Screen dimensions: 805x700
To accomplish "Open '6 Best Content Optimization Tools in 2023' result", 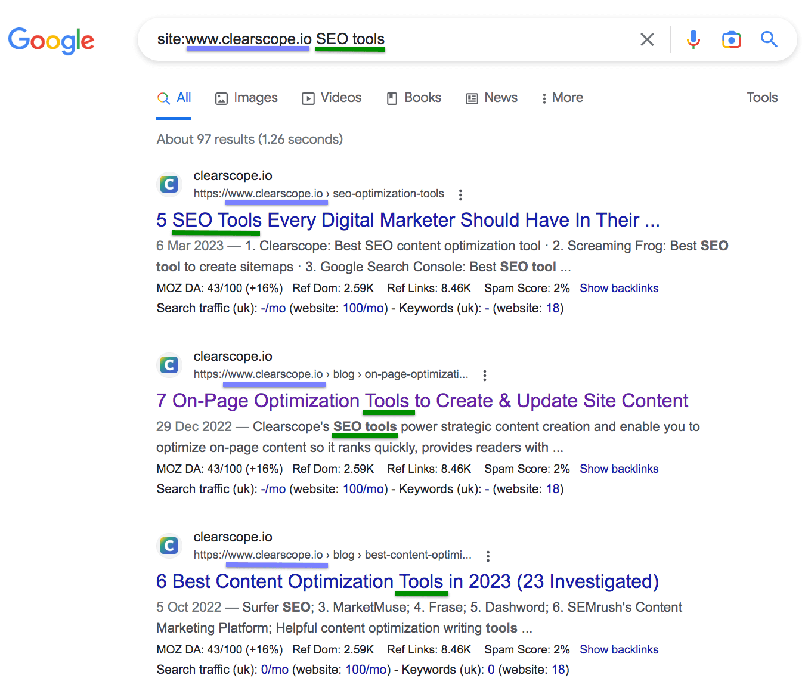I will click(407, 581).
